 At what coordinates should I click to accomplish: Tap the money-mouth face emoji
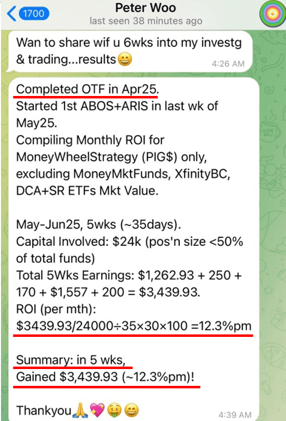114,410
